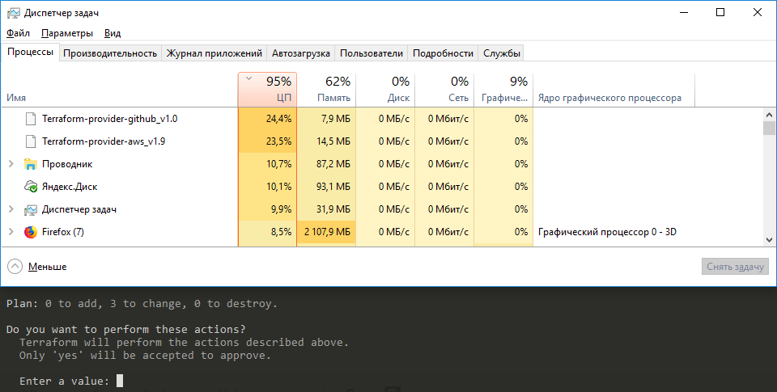Sort by Ядро графического процессора column header
The width and height of the screenshot is (777, 392).
614,90
